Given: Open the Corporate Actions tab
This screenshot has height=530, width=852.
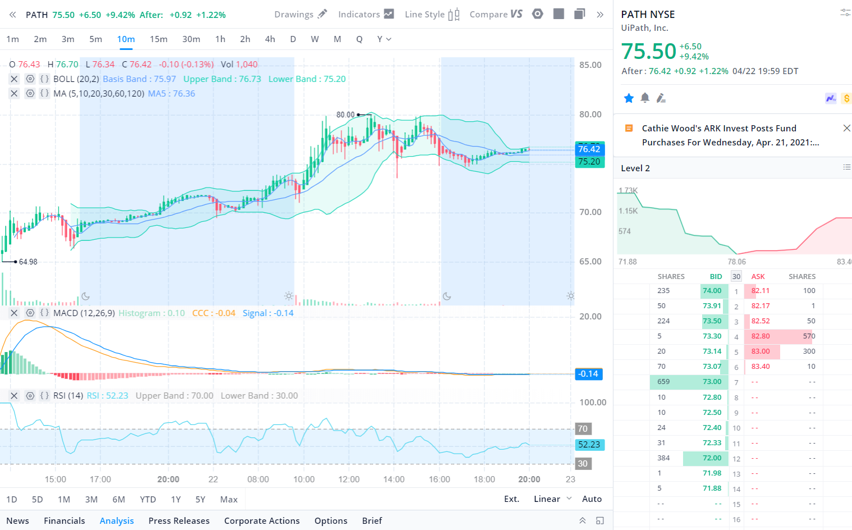Looking at the screenshot, I should pos(262,521).
